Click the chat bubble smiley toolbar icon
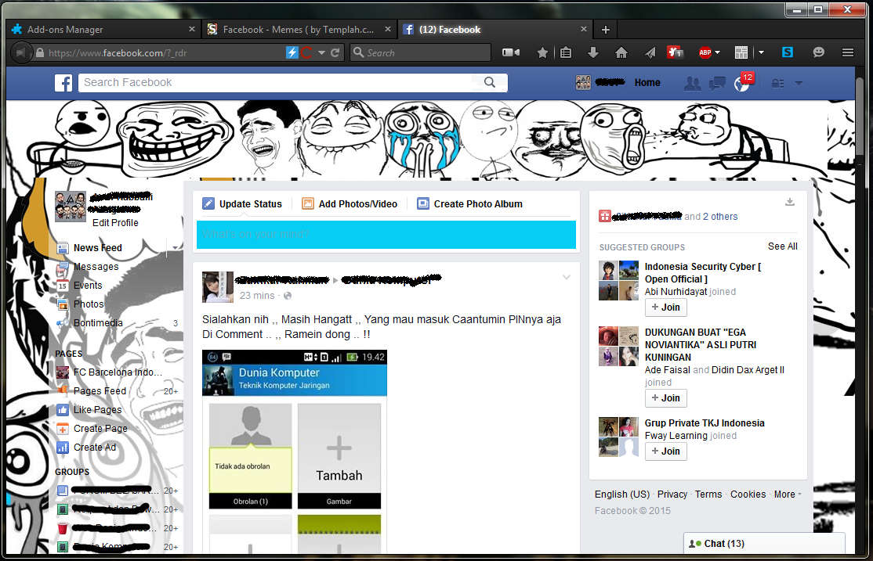The width and height of the screenshot is (873, 561). pyautogui.click(x=818, y=52)
